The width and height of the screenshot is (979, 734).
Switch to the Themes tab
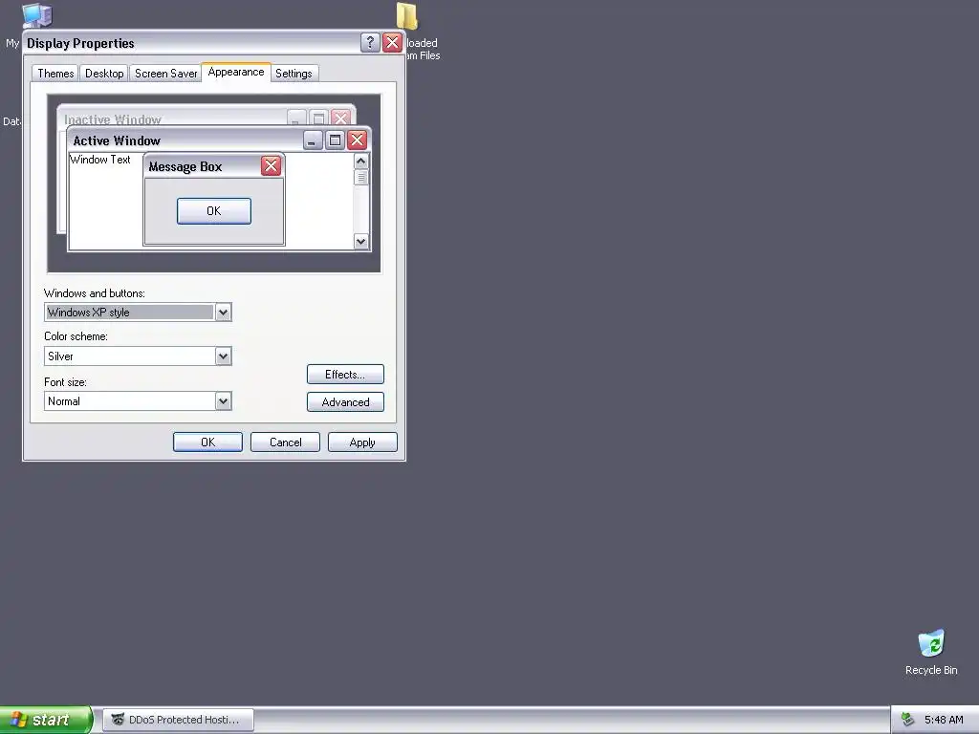(x=55, y=74)
